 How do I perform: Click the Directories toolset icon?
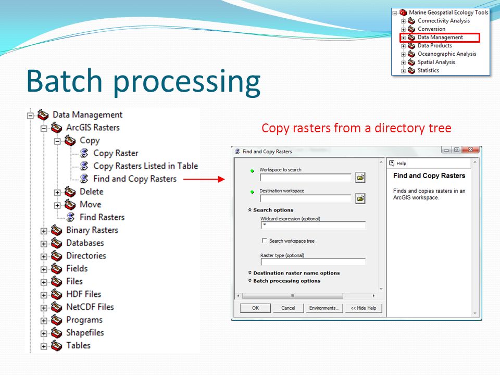56,256
